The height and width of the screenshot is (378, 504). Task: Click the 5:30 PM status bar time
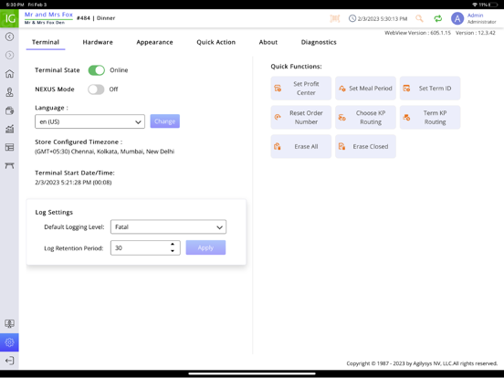pyautogui.click(x=16, y=5)
